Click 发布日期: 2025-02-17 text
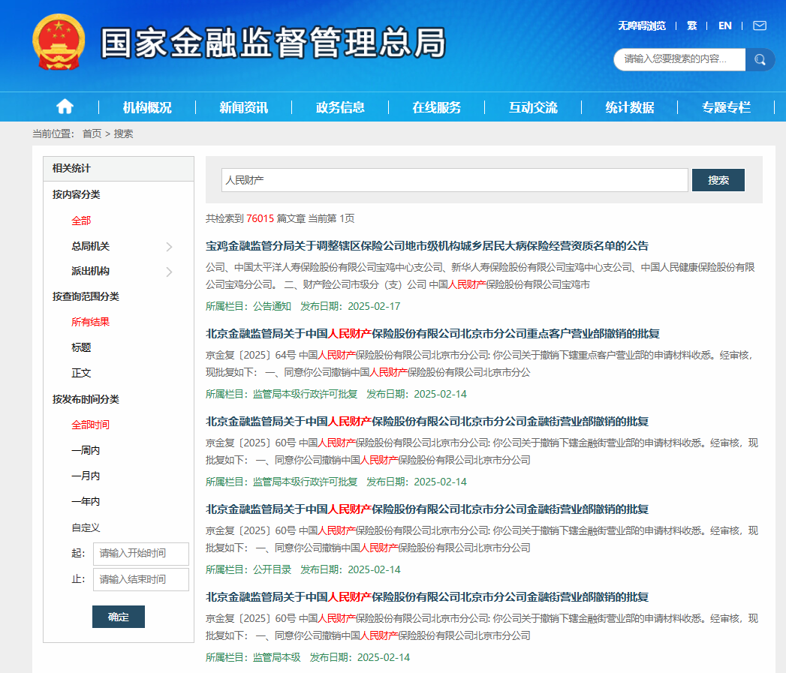 click(351, 306)
